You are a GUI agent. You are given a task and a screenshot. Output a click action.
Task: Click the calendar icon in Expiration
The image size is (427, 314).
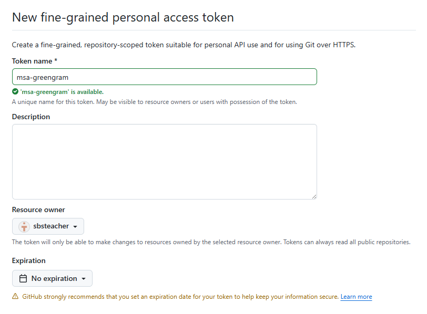pos(23,278)
